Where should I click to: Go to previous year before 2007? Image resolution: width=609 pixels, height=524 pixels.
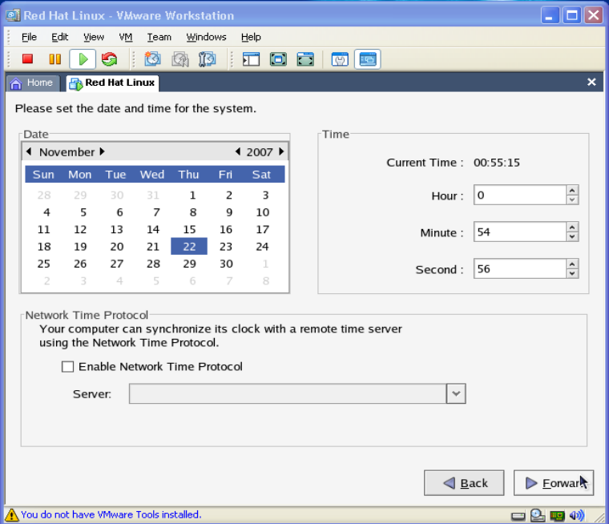pyautogui.click(x=238, y=151)
